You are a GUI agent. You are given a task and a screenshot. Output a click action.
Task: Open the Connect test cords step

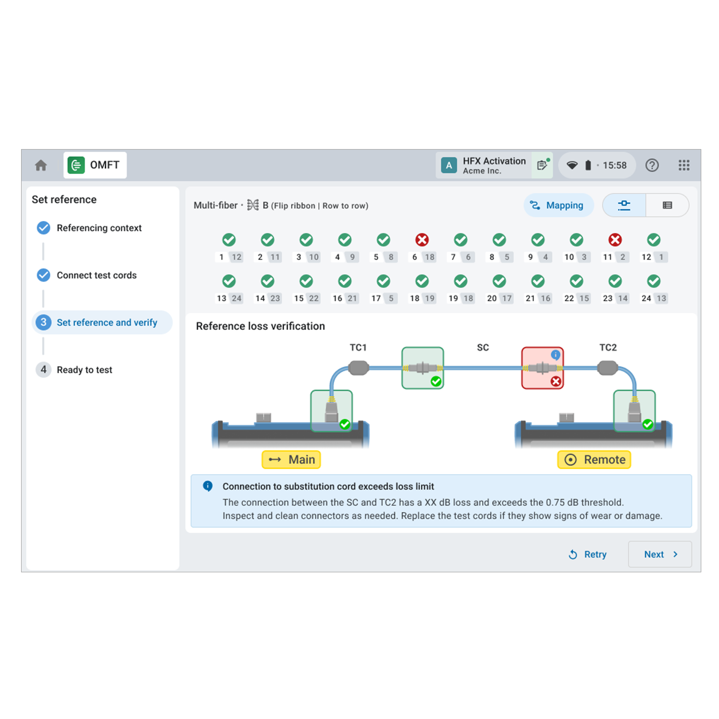tap(96, 275)
